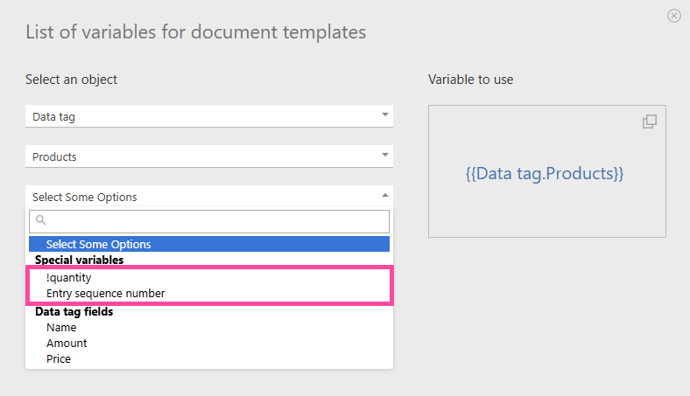Collapse the Select Some Options dropdown

coord(208,197)
